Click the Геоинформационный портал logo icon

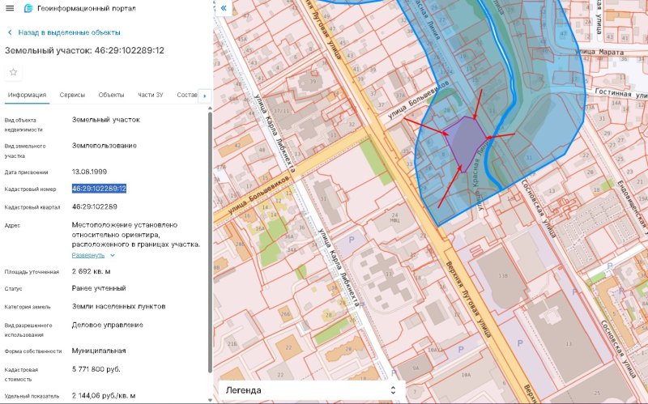point(29,8)
